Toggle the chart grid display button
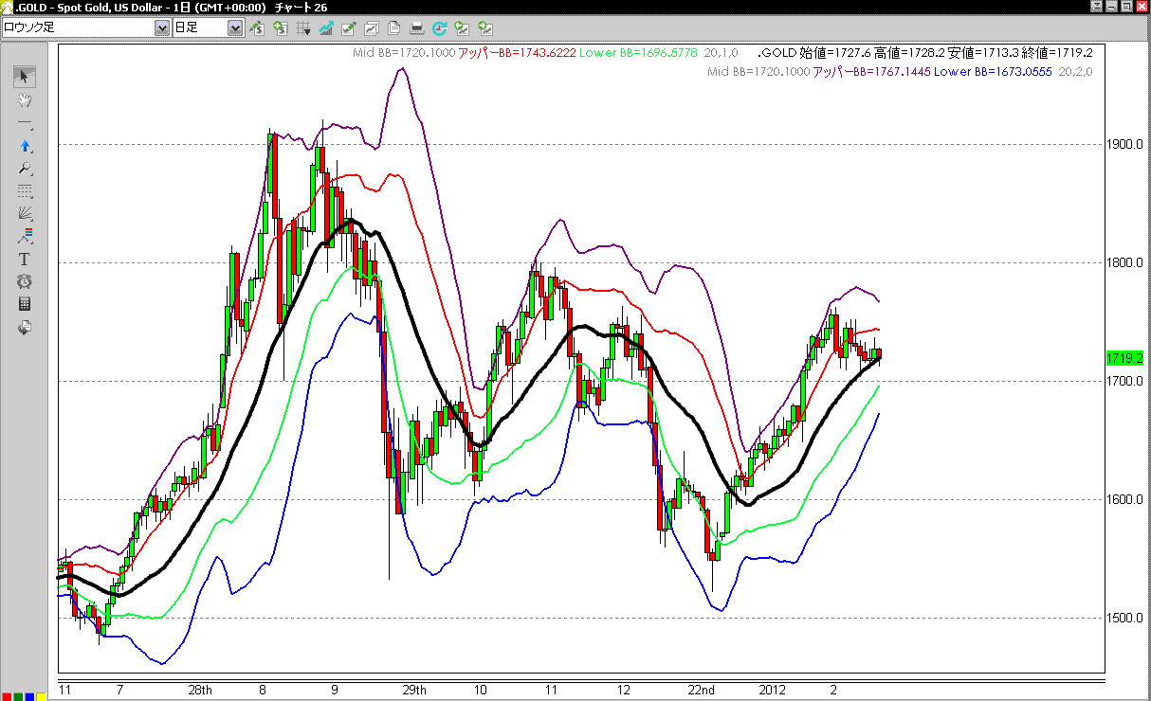Image resolution: width=1151 pixels, height=701 pixels. (303, 28)
